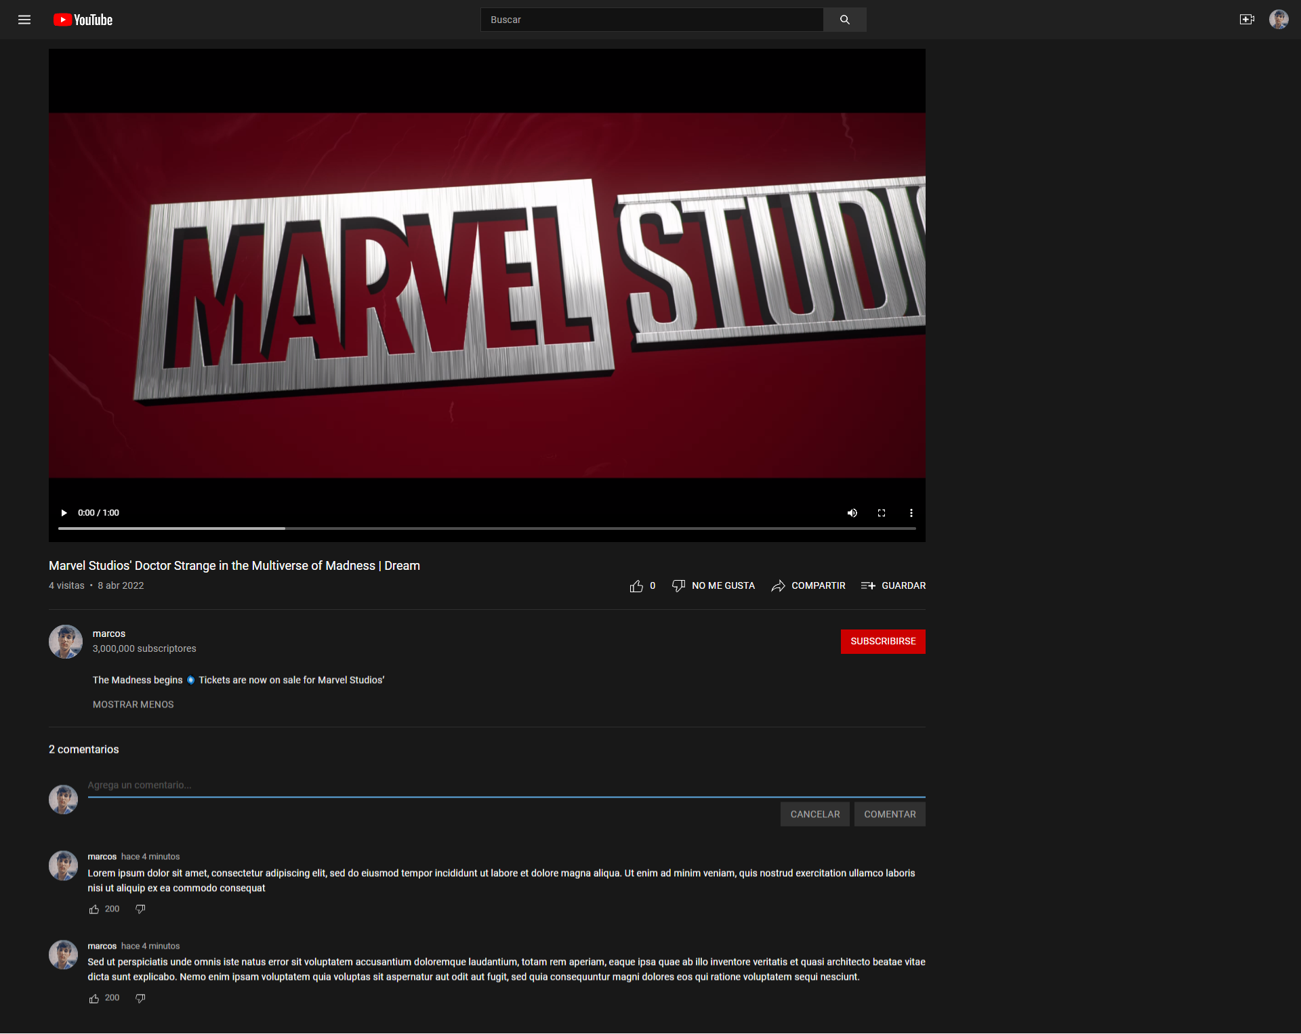1301x1034 pixels.
Task: Click marcos author name on Lorem ipsum comment
Action: coord(102,857)
